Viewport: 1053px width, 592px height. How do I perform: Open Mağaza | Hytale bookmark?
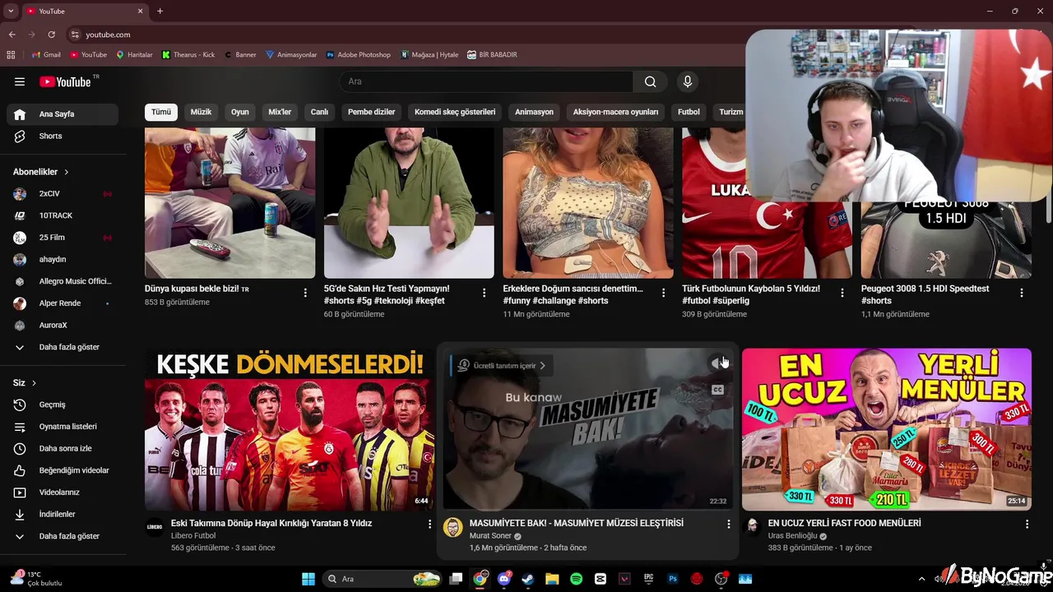pyautogui.click(x=429, y=55)
